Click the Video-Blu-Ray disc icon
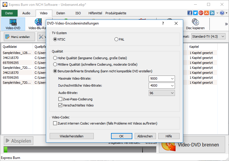The image size is (229, 161). point(38,22)
